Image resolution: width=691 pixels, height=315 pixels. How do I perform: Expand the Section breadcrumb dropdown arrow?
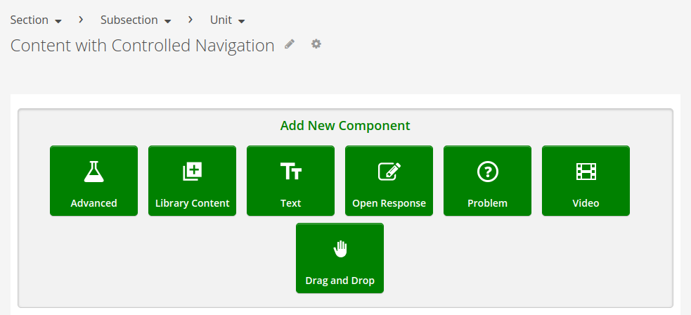[58, 21]
